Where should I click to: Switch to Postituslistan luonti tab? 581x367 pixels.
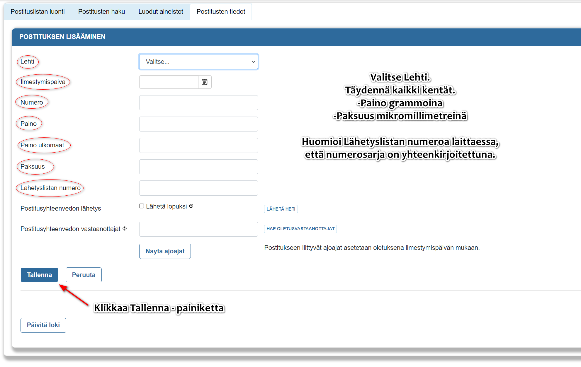pos(38,12)
